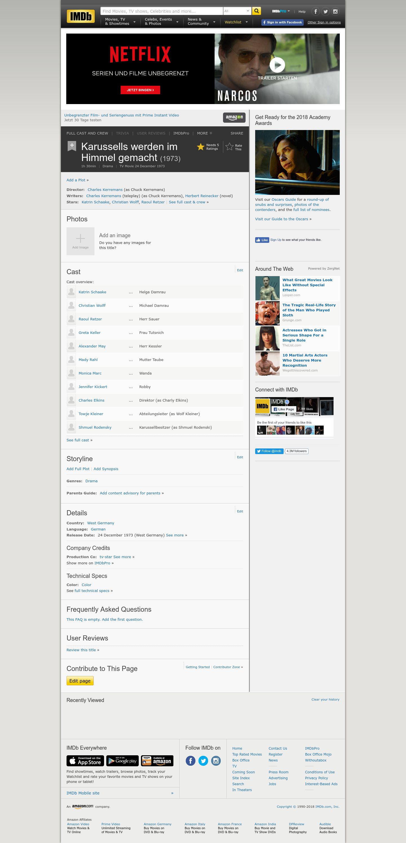The width and height of the screenshot is (406, 843).
Task: Click Edit link in Cast section
Action: coord(240,270)
